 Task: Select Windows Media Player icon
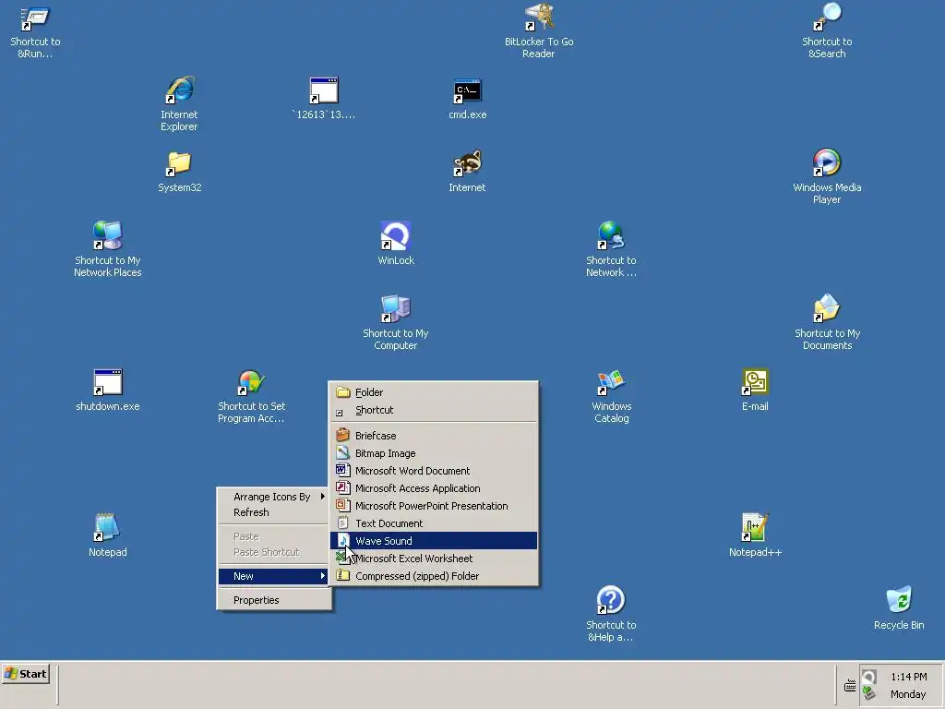click(x=827, y=176)
